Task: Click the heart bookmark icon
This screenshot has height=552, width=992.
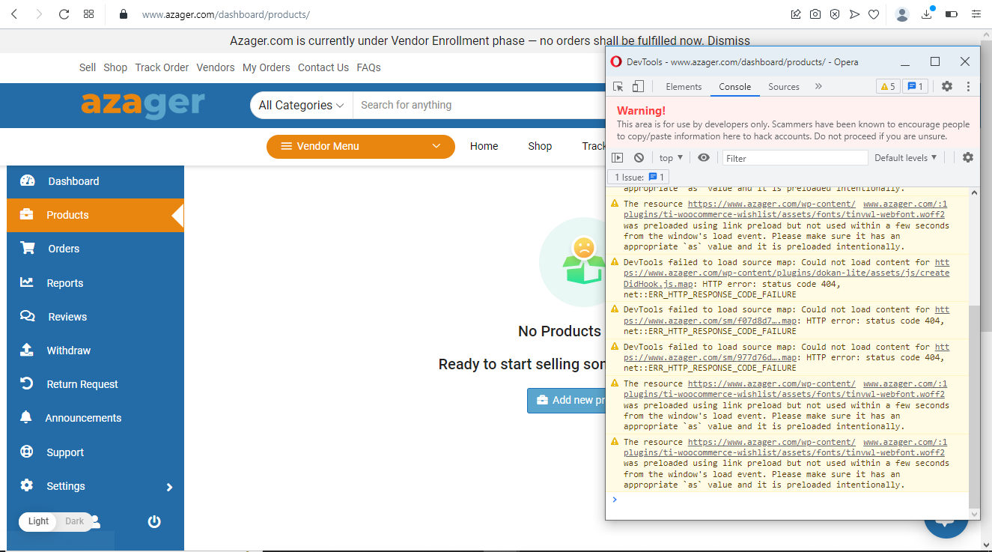Action: click(x=874, y=13)
